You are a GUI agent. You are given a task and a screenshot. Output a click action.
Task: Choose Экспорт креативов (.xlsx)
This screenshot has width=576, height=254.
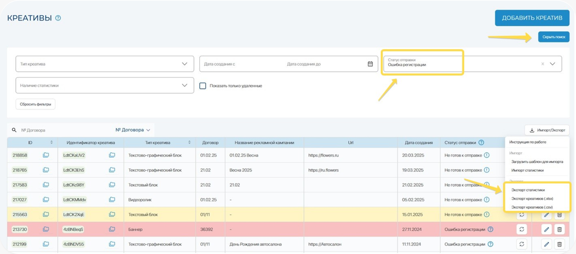(x=532, y=199)
